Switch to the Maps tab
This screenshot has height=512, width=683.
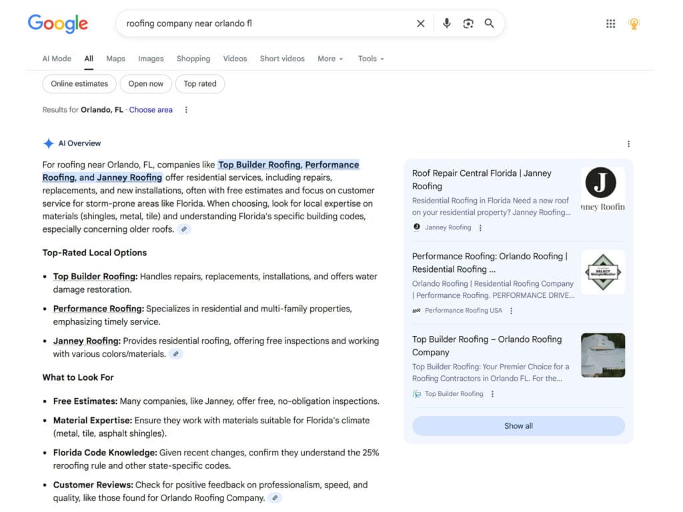[115, 59]
